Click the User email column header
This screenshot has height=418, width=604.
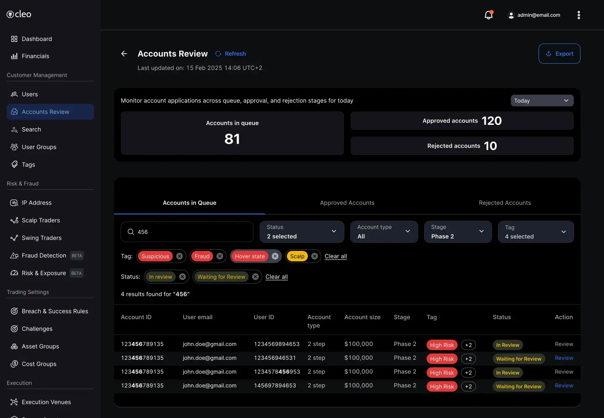(x=198, y=317)
